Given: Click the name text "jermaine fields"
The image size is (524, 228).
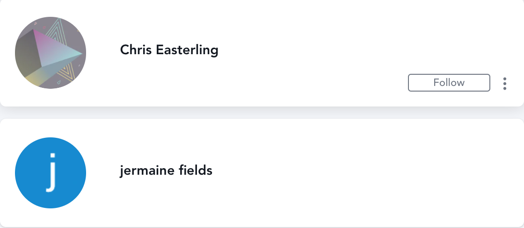Looking at the screenshot, I should pos(166,171).
